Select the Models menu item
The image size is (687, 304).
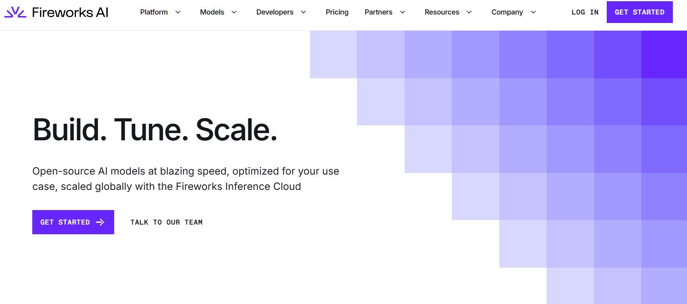click(x=212, y=12)
